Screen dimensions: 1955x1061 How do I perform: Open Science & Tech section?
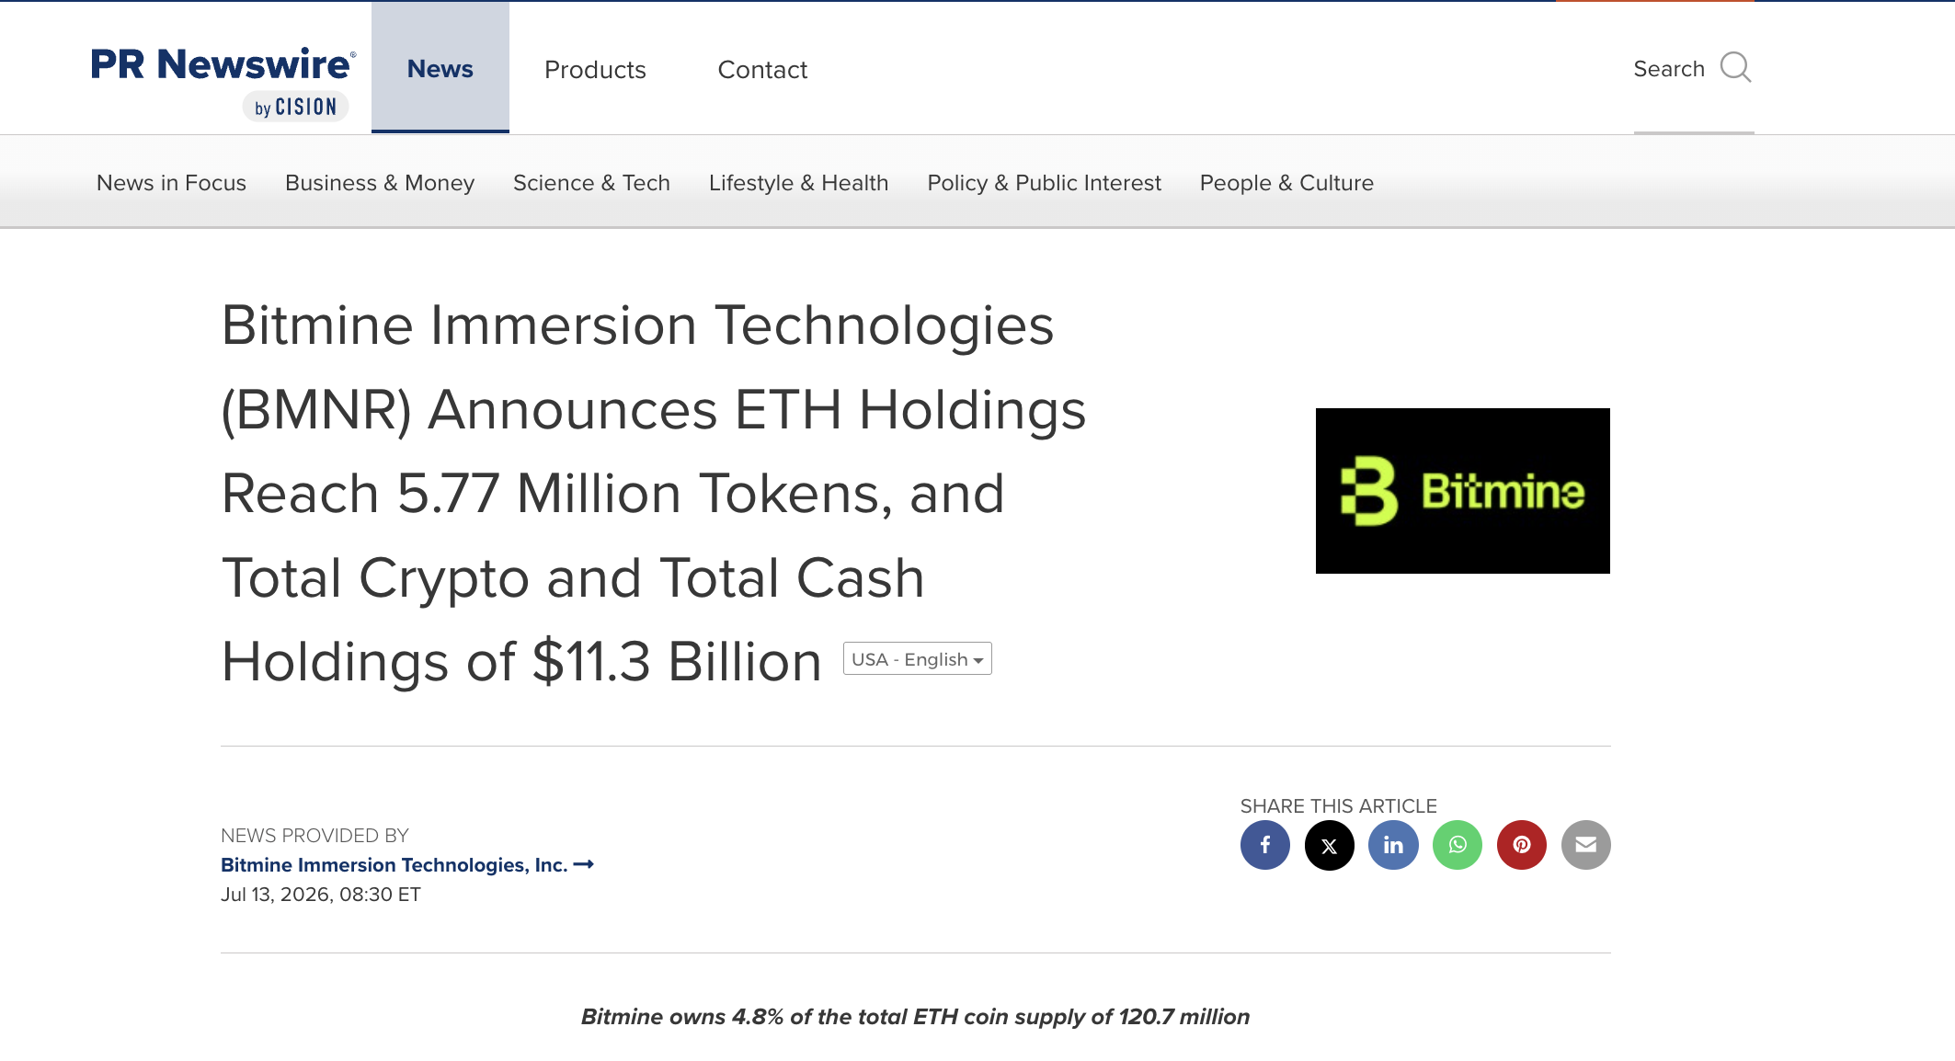[591, 183]
